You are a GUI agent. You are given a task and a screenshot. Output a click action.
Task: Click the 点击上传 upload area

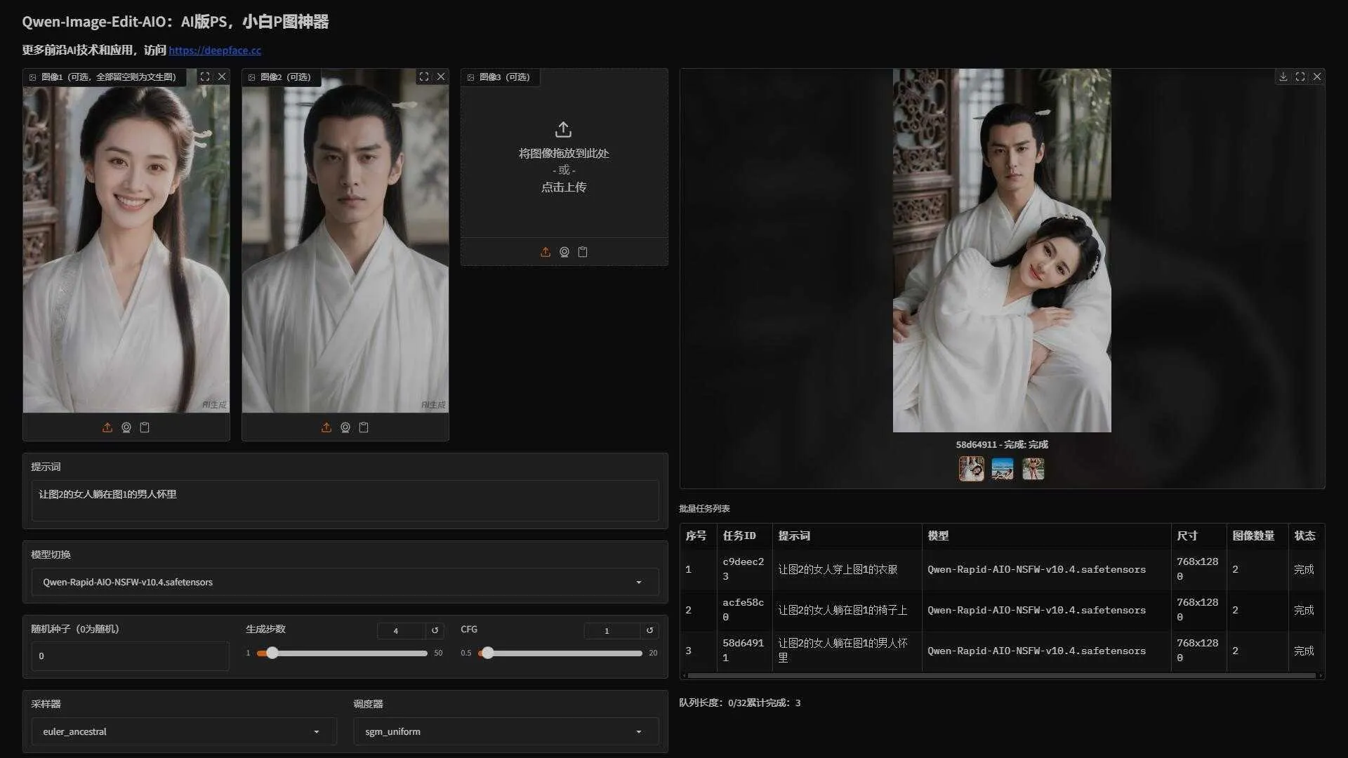pos(563,187)
